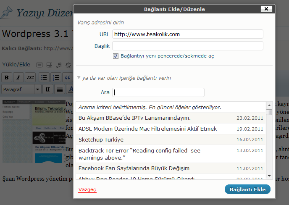Viewport: 289px width, 205px height.
Task: Justify text with the full-align icon
Action: (60, 89)
